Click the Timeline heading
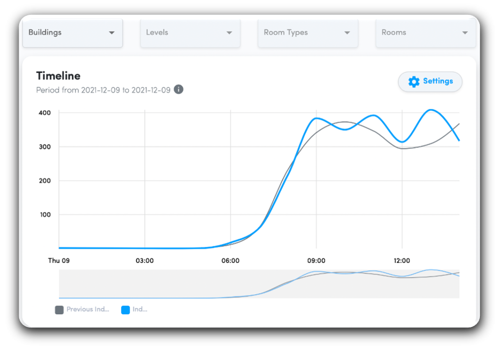This screenshot has width=499, height=350. pos(58,76)
